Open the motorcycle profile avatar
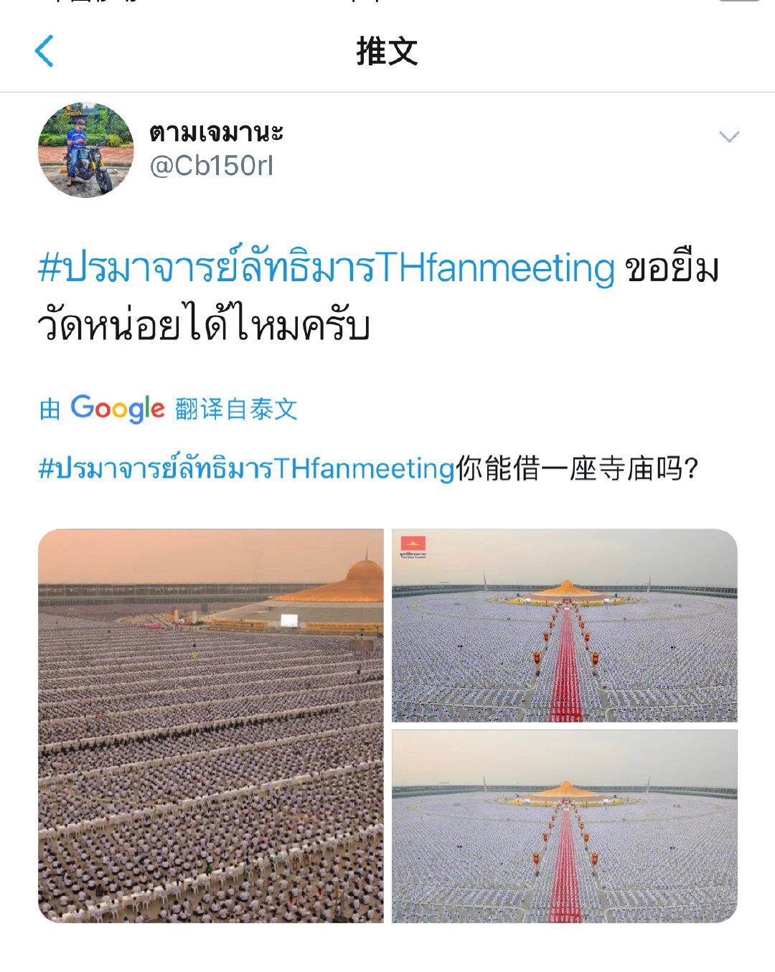The width and height of the screenshot is (775, 972). pyautogui.click(x=86, y=149)
